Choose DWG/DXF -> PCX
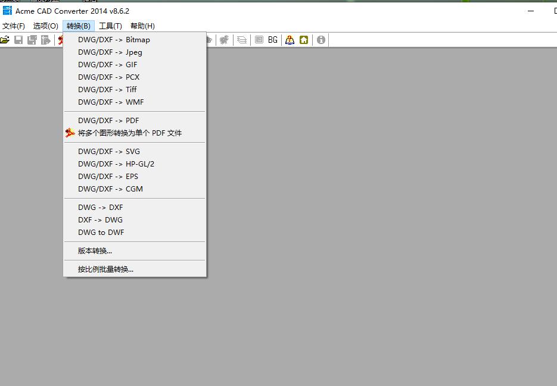Image resolution: width=557 pixels, height=386 pixels. [x=135, y=77]
